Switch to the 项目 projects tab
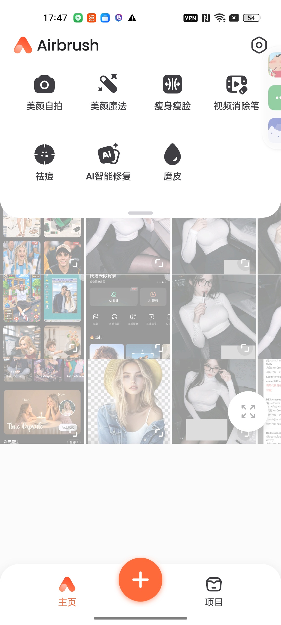 214,592
